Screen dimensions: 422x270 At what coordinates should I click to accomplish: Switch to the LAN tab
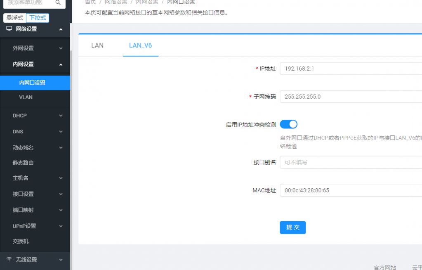(97, 45)
